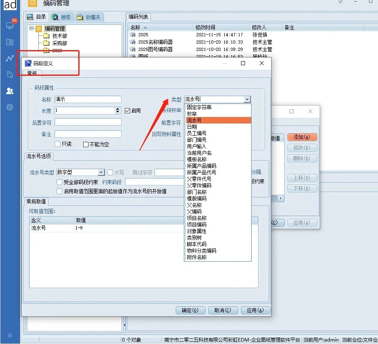Open the workflow conversion sidebar icon
The image size is (378, 344).
click(10, 75)
